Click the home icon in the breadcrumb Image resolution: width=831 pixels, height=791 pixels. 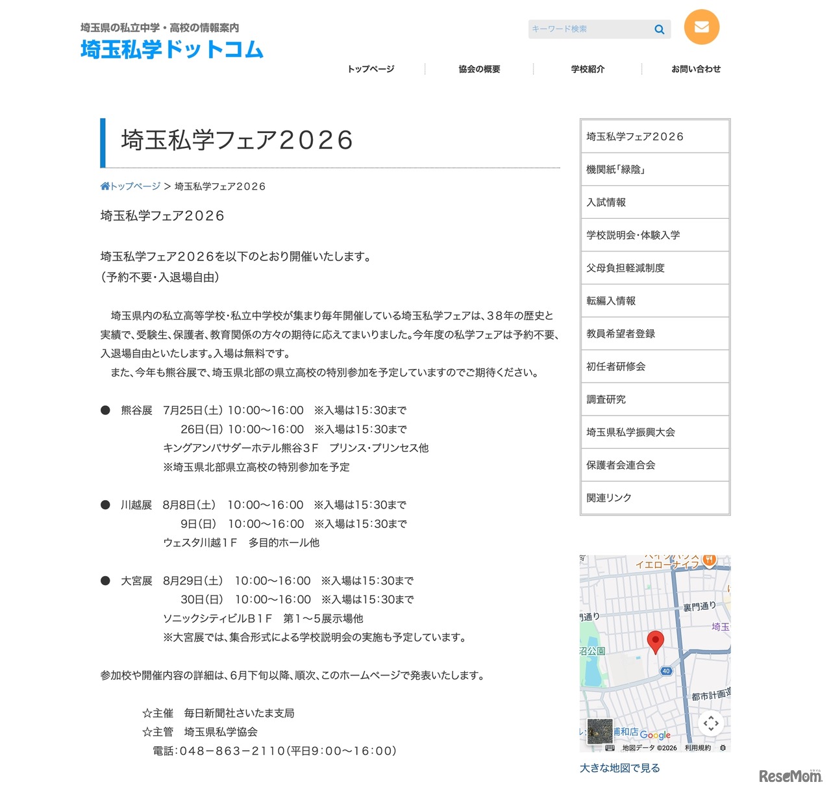(x=105, y=186)
